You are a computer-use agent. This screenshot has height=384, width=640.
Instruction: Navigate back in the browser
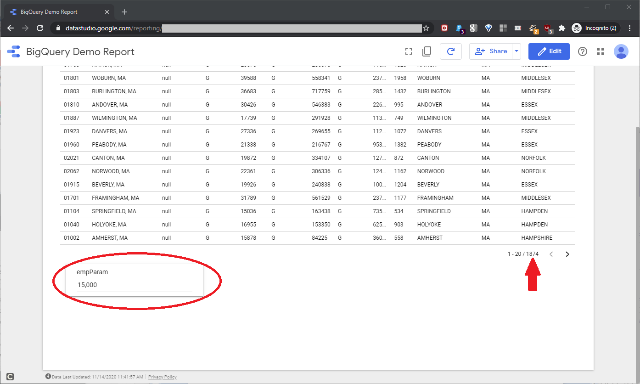coord(11,28)
